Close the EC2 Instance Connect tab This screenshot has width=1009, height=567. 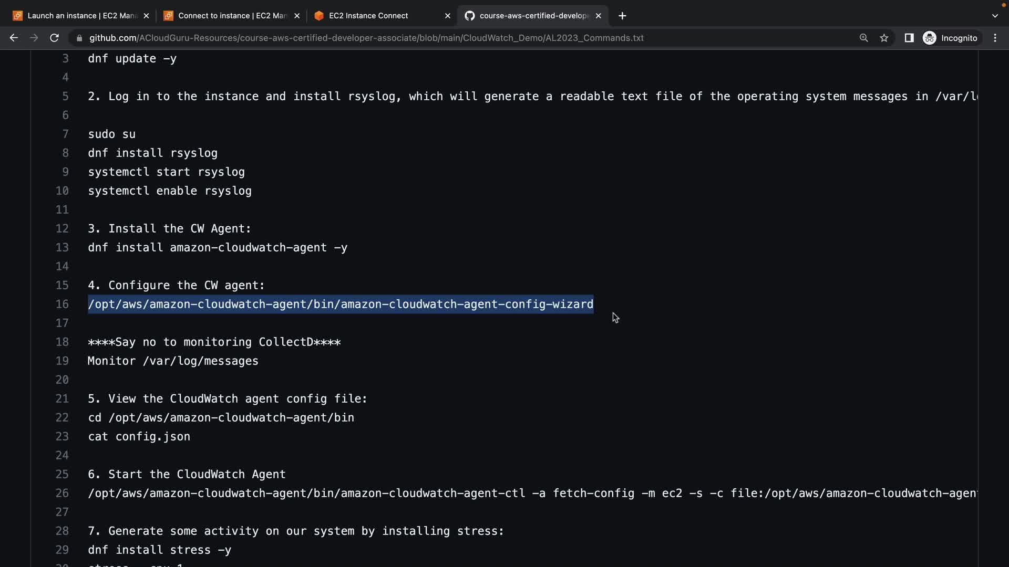point(448,16)
